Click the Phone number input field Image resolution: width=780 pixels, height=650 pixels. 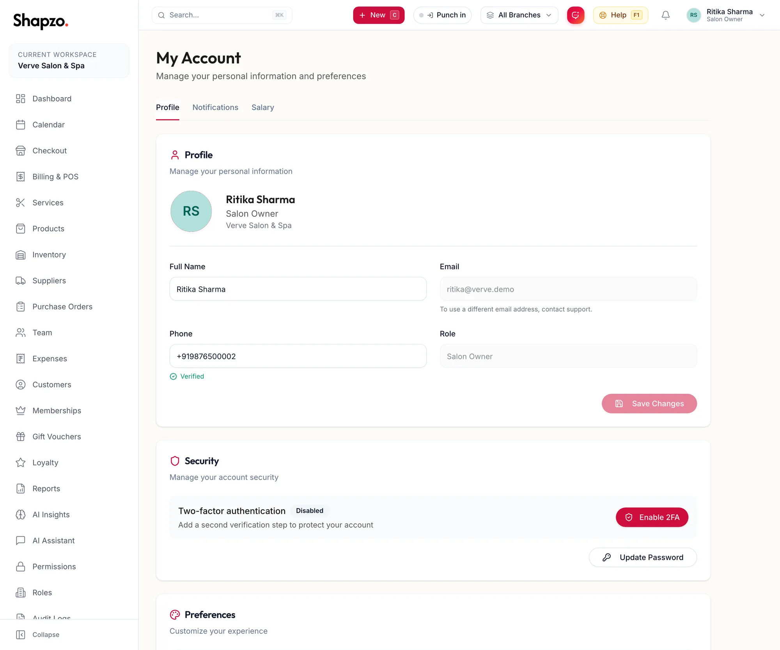point(298,356)
